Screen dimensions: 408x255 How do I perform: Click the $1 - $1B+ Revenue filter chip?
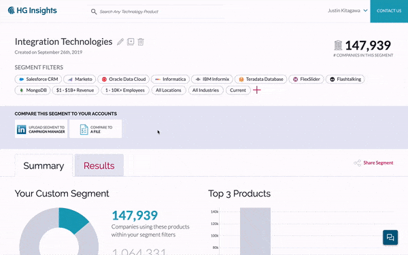coord(75,90)
